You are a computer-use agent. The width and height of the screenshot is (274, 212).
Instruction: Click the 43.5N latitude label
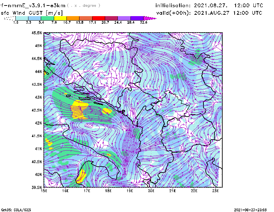[x=37, y=84]
